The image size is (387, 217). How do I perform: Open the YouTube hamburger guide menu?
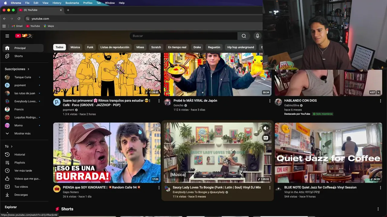pyautogui.click(x=7, y=36)
